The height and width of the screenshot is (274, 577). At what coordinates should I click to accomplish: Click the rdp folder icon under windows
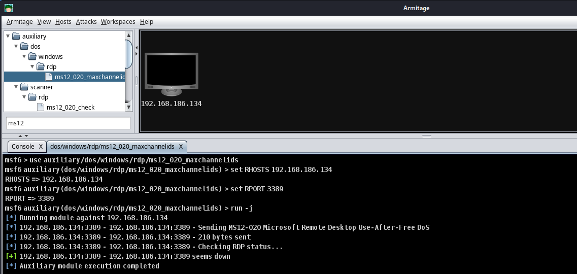tap(41, 66)
